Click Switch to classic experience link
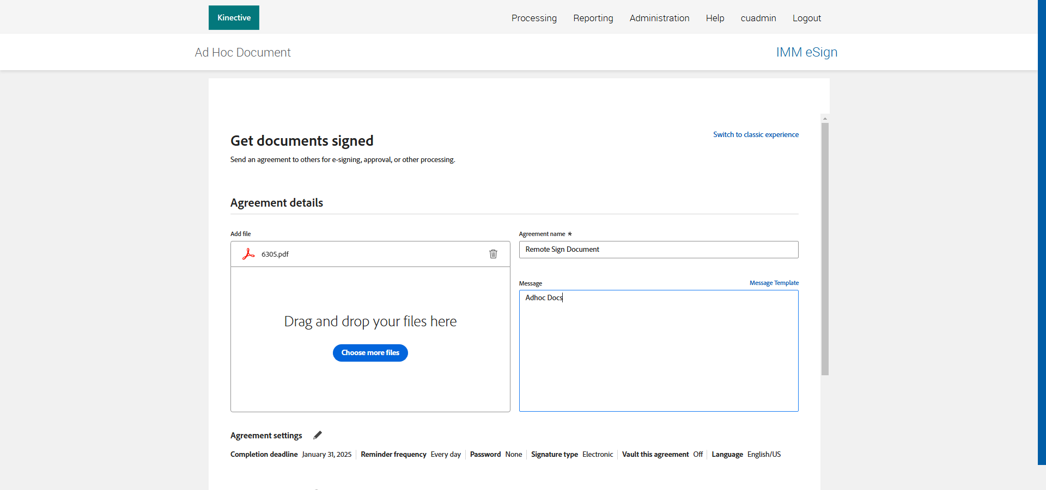This screenshot has width=1046, height=490. click(756, 134)
